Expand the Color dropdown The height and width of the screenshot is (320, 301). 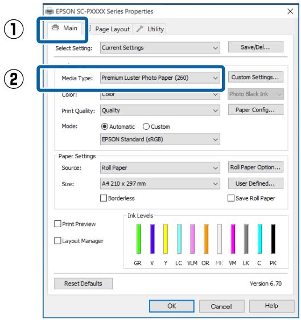click(160, 95)
